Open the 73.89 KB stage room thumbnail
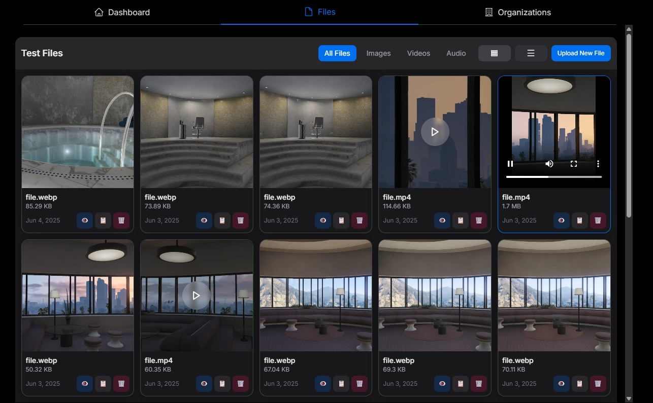This screenshot has height=403, width=653. (197, 132)
